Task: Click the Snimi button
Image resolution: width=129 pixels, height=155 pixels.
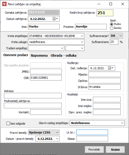Action: pos(115,149)
